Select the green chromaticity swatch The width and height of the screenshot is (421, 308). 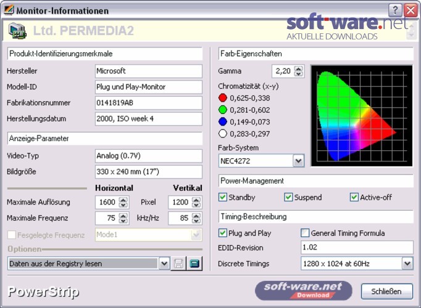[x=223, y=110]
